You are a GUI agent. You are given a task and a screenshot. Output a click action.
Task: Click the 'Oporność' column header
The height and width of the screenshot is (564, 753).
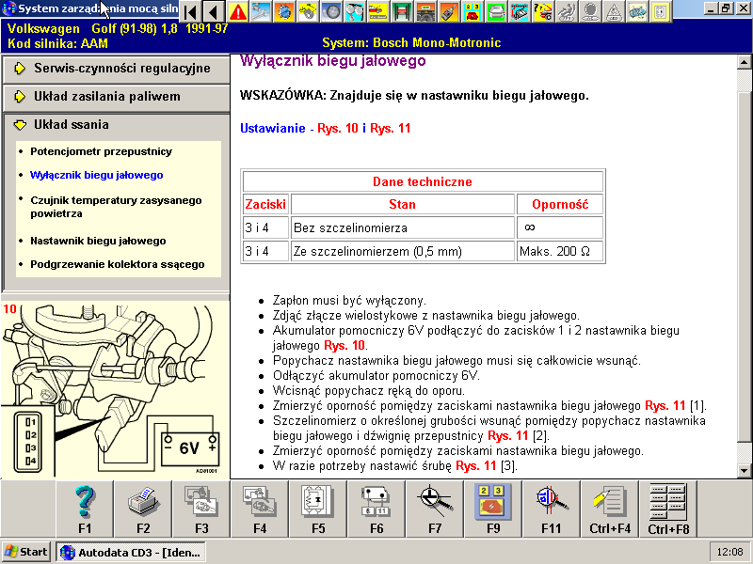560,205
